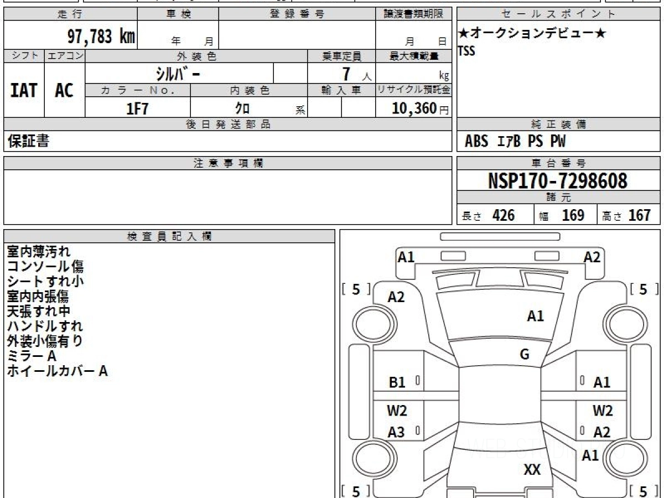Screen dimensions: 664x498
Task: Click the シフト header cell
Action: [x=24, y=56]
